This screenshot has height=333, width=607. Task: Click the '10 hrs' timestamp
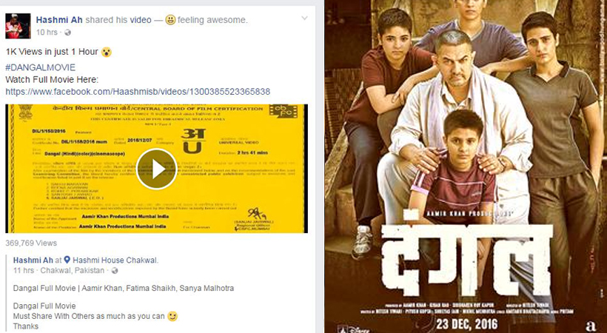(x=47, y=33)
